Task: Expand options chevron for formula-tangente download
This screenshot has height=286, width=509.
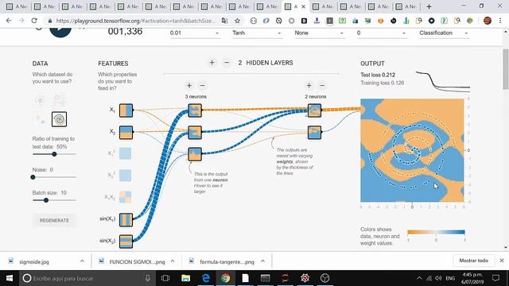Action: tap(262, 261)
